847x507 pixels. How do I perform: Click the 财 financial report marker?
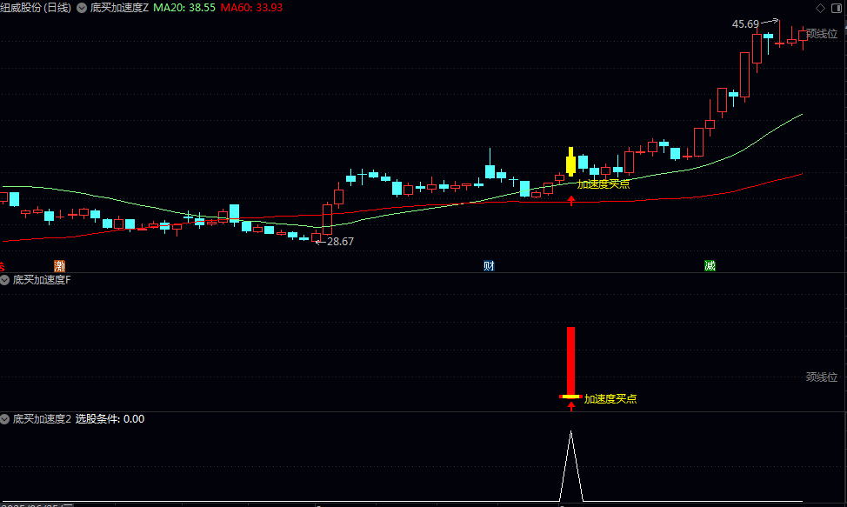coord(489,265)
